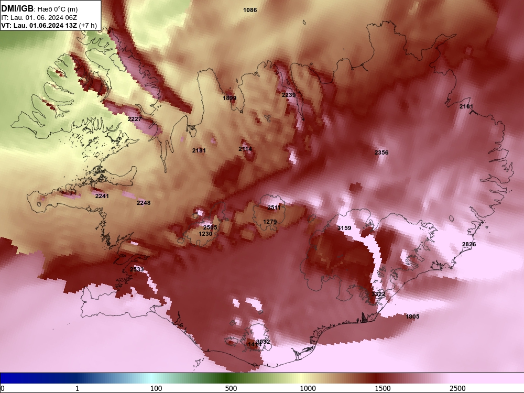The image size is (524, 393).
Task: Click the 3322 height value label
Action: [x=379, y=294]
